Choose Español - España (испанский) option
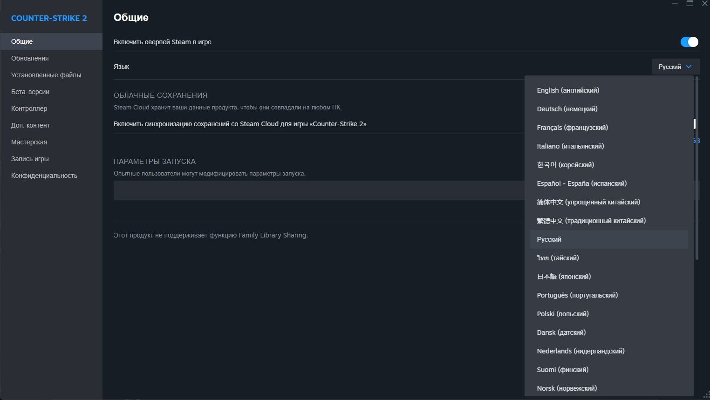Image resolution: width=710 pixels, height=400 pixels. (581, 183)
